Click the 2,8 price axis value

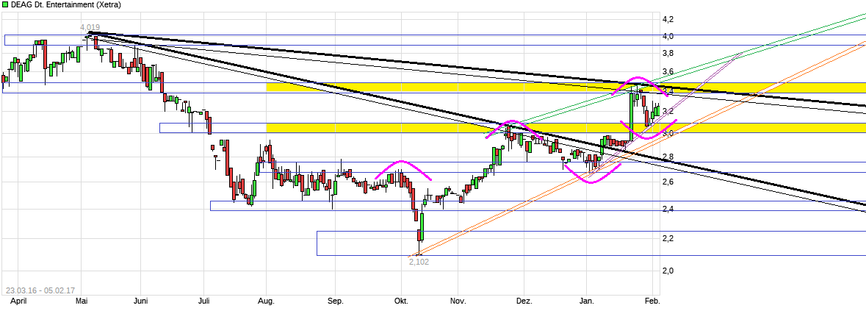click(x=668, y=157)
